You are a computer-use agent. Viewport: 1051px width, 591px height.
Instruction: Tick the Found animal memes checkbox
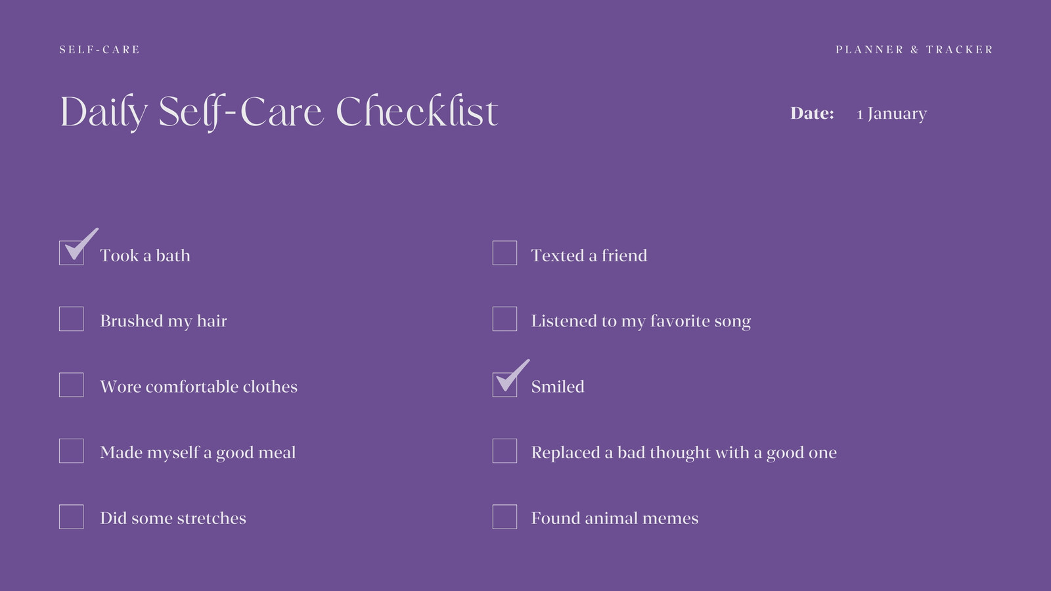[x=504, y=516]
